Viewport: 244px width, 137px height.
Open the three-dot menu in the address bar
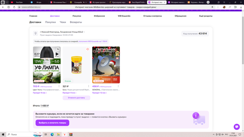click(218, 7)
